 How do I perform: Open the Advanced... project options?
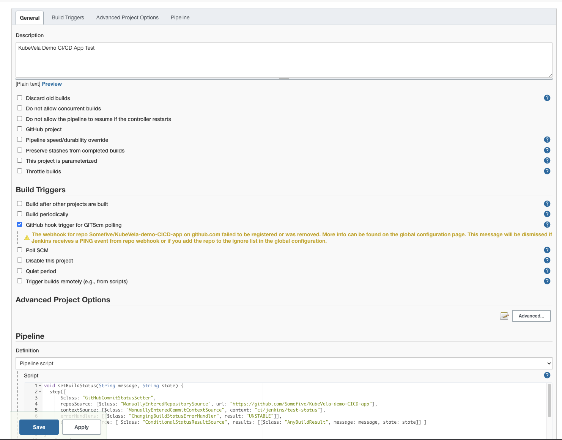[x=531, y=316]
